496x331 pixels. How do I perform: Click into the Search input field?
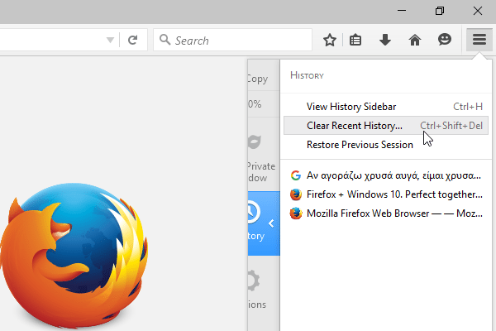tap(232, 40)
